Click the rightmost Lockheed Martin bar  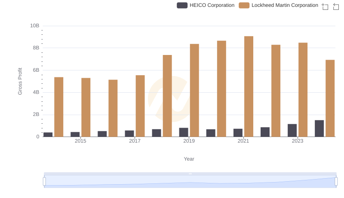[x=330, y=98]
